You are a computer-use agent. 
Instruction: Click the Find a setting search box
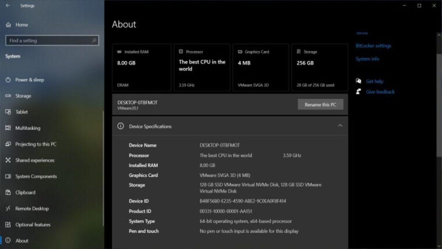(x=52, y=41)
